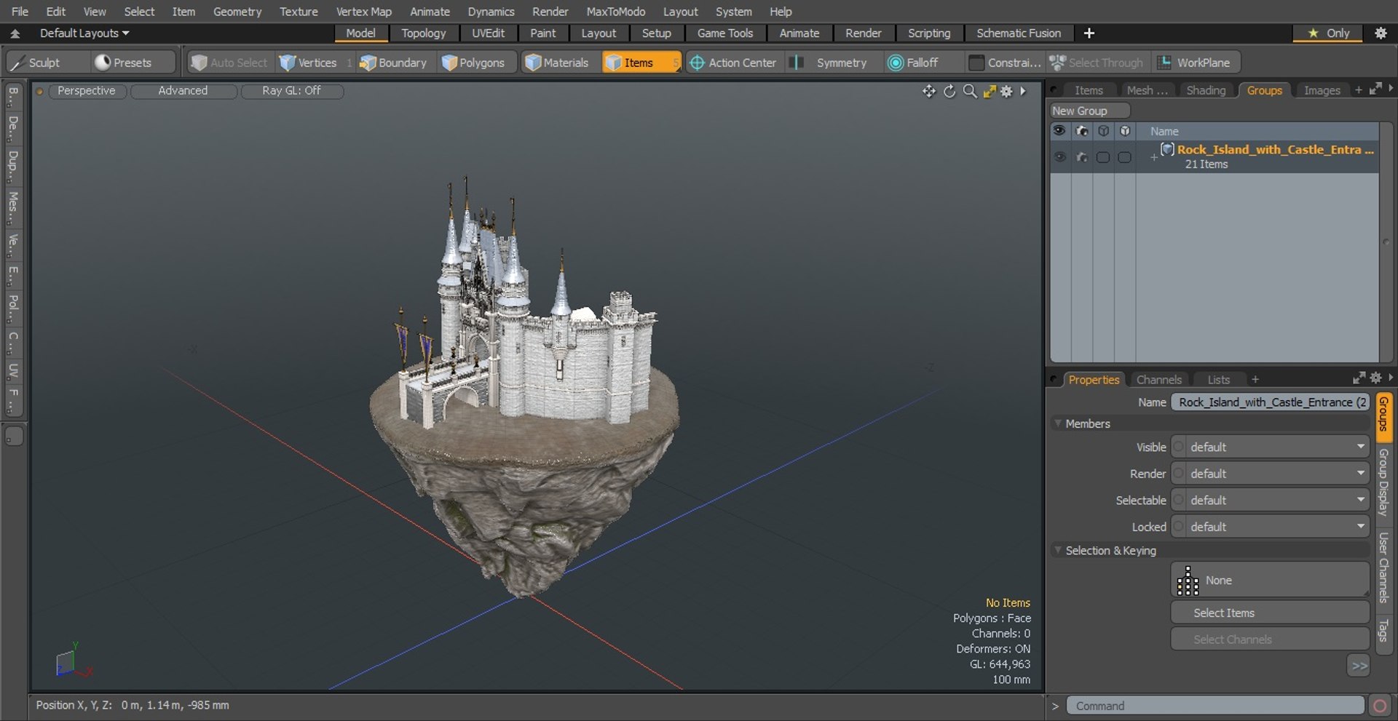Open the Geometry menu

[x=237, y=12]
